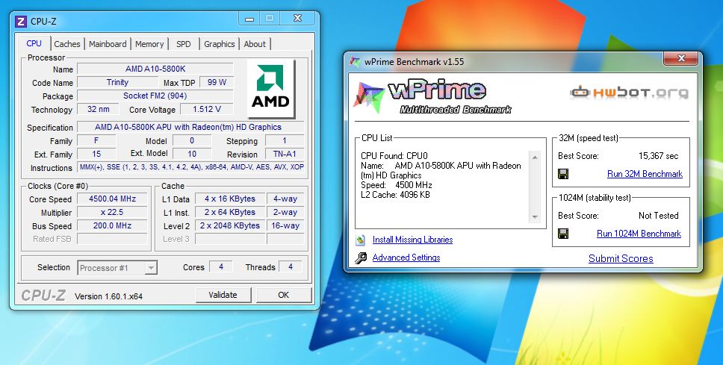
Task: Click the TN-A1 Revision value
Action: [x=285, y=154]
